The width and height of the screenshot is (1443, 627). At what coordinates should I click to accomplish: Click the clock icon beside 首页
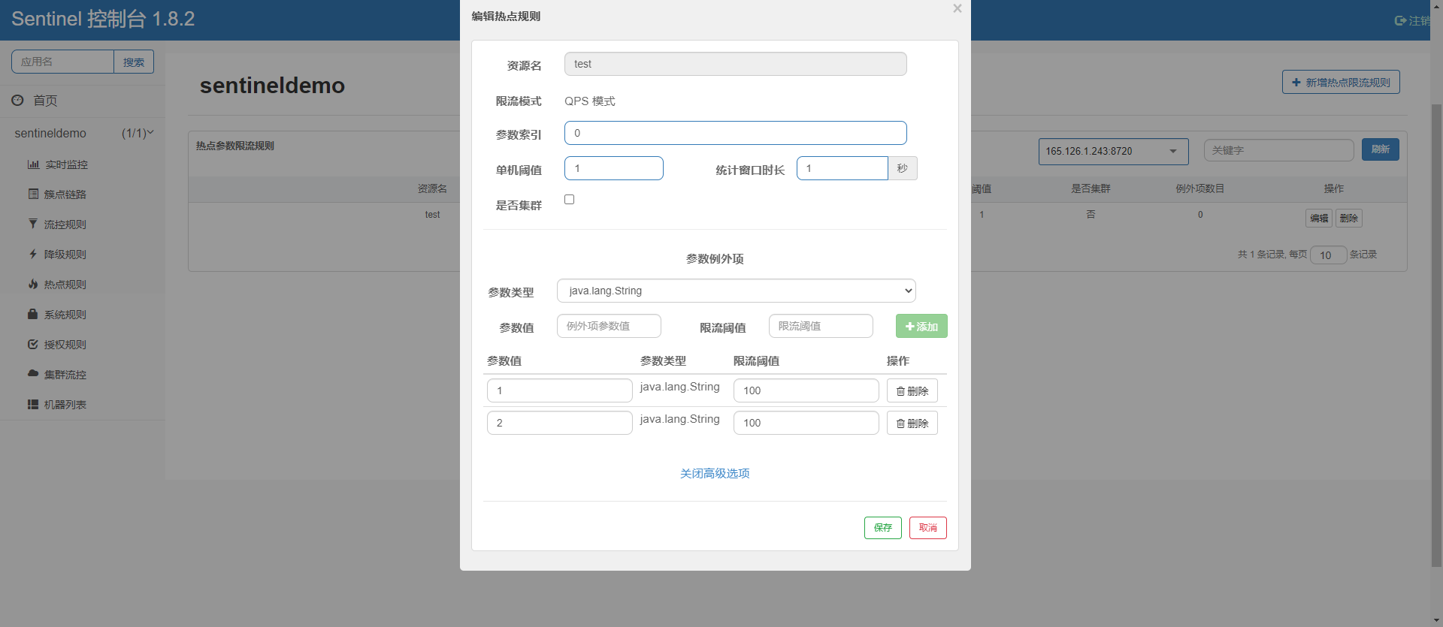(17, 100)
